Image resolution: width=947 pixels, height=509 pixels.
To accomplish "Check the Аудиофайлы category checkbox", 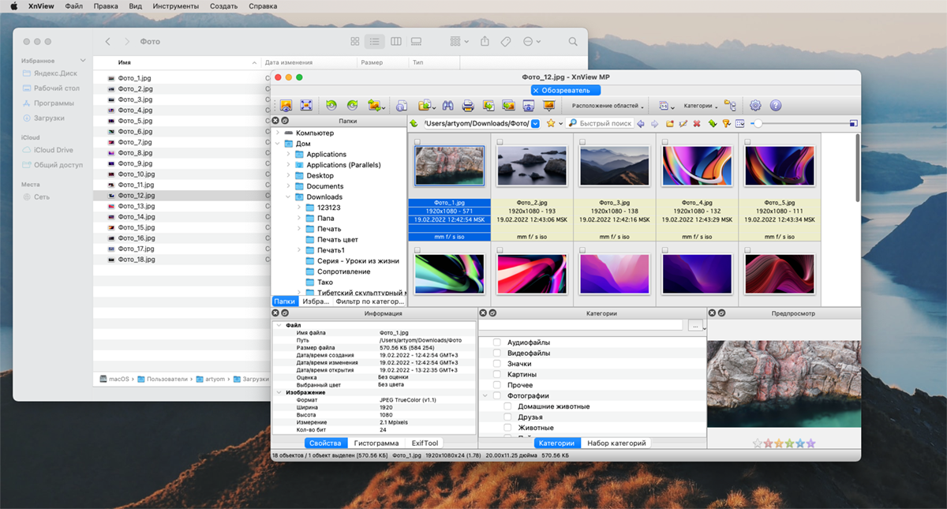I will click(x=497, y=342).
